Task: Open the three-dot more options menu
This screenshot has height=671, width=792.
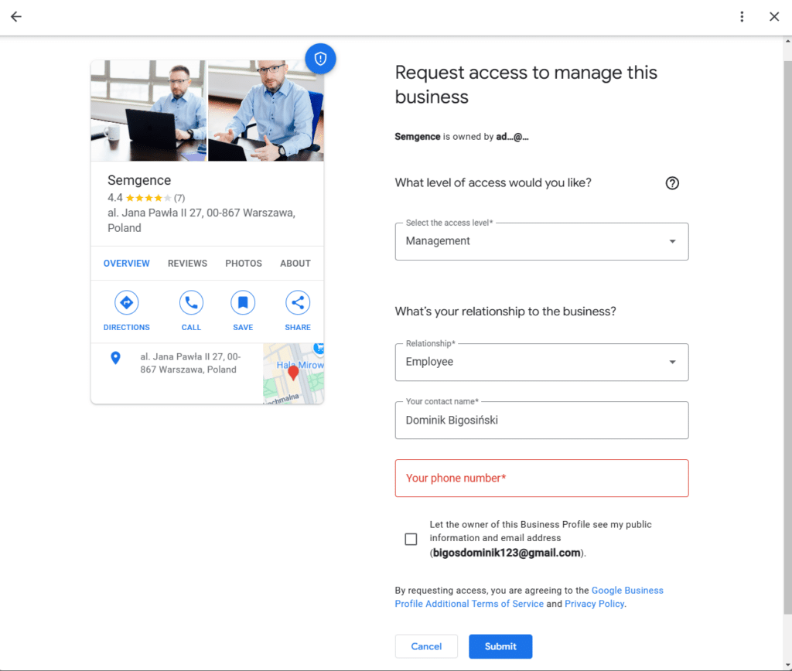Action: coord(742,17)
